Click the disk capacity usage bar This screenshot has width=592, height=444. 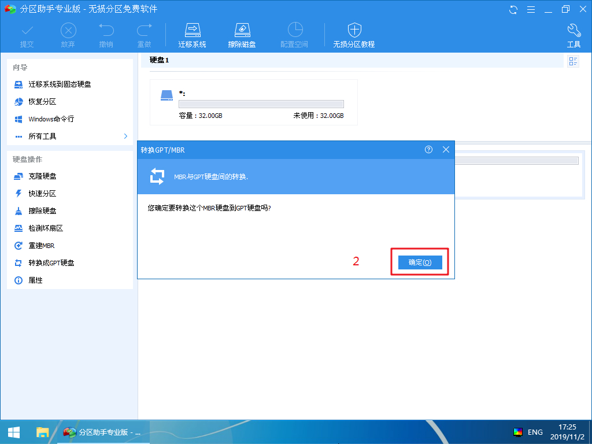pos(261,104)
